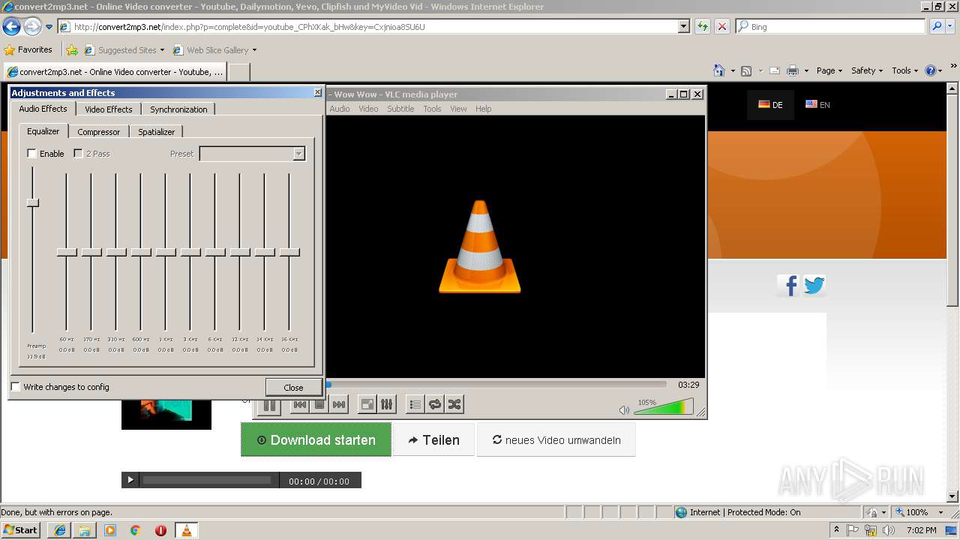Open the IE Safety dropdown menu
960x540 pixels.
point(868,70)
